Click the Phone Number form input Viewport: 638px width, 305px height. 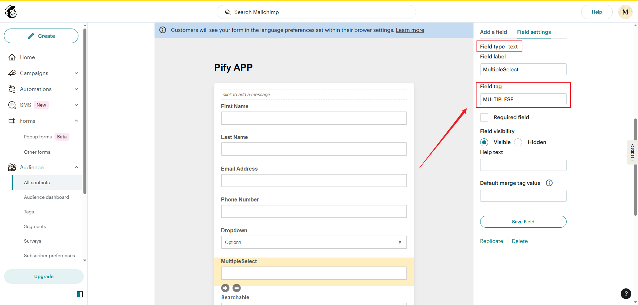click(x=314, y=211)
